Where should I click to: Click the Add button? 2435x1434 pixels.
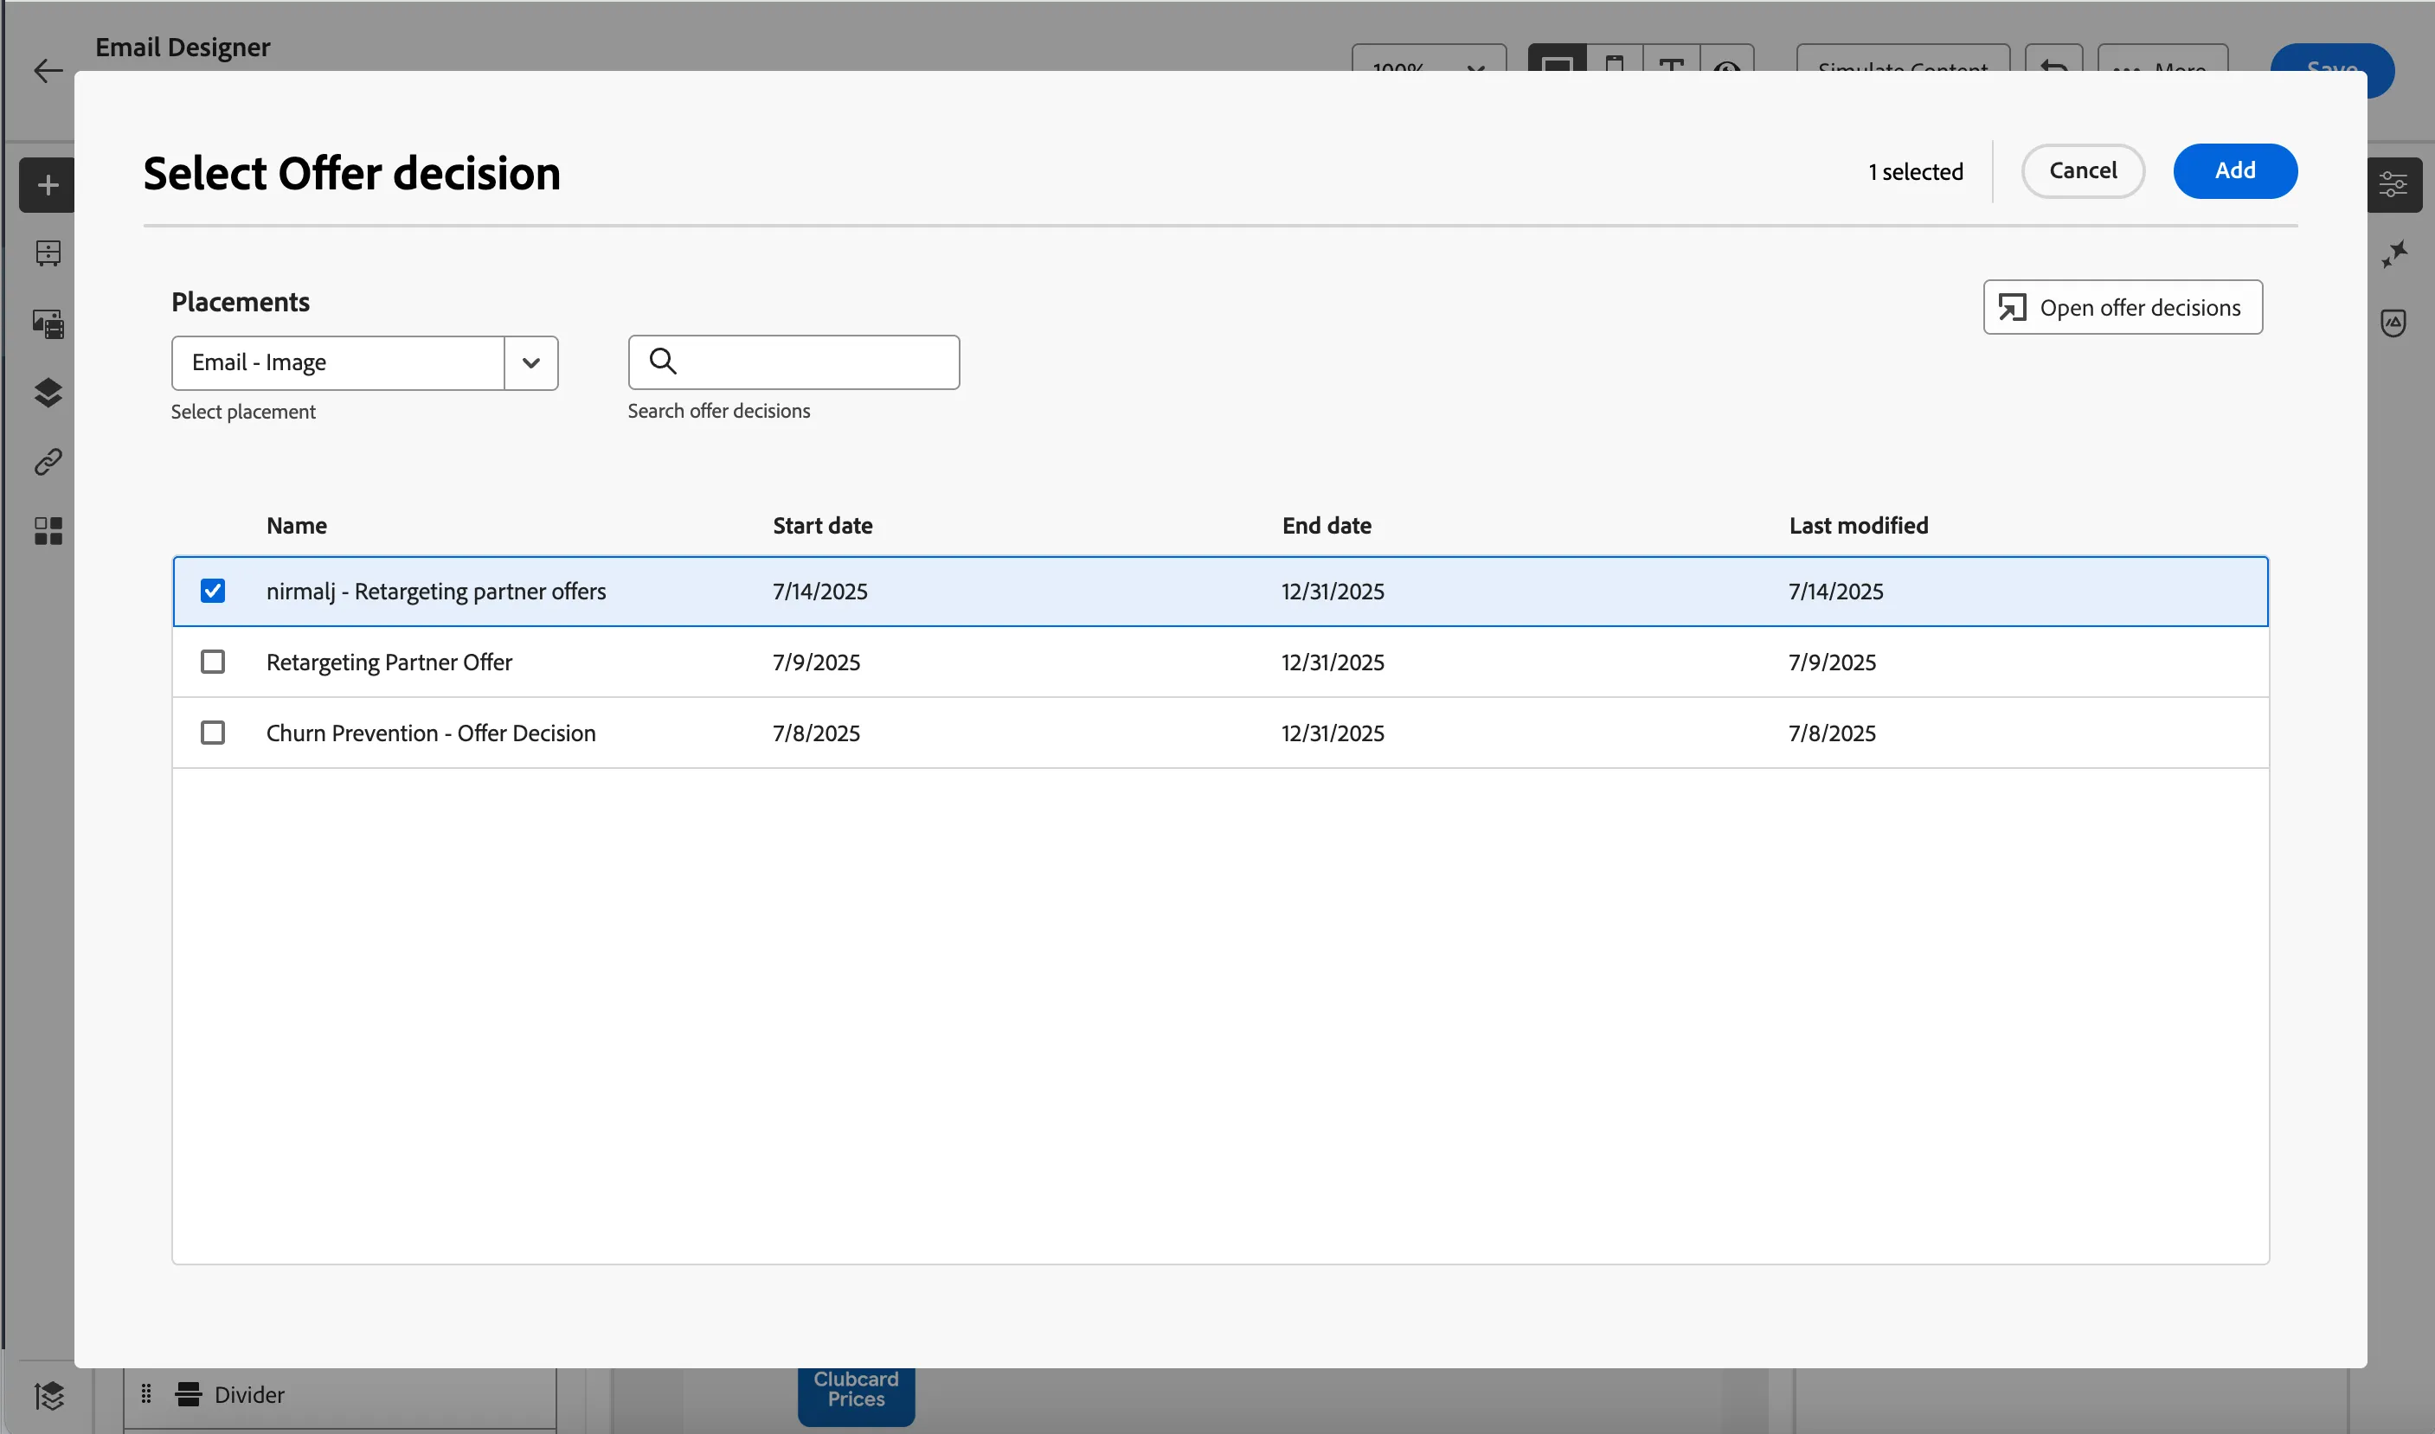point(2235,171)
